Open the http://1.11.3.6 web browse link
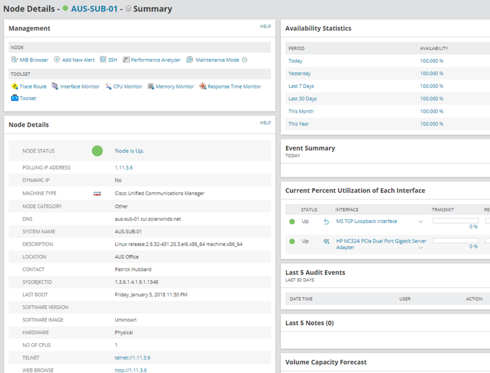 (x=131, y=370)
